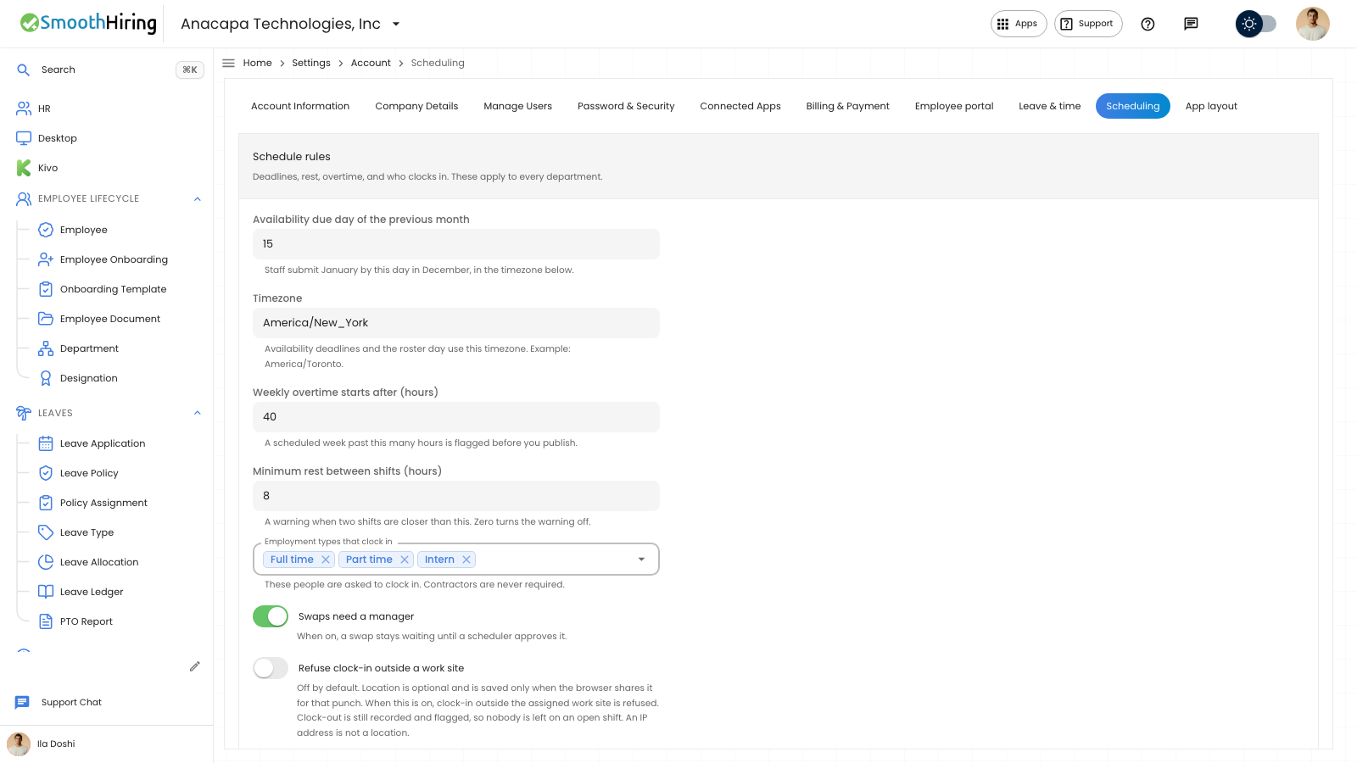Screen dimensions: 1357x763
Task: Click the Employee Onboarding icon
Action: [x=46, y=259]
